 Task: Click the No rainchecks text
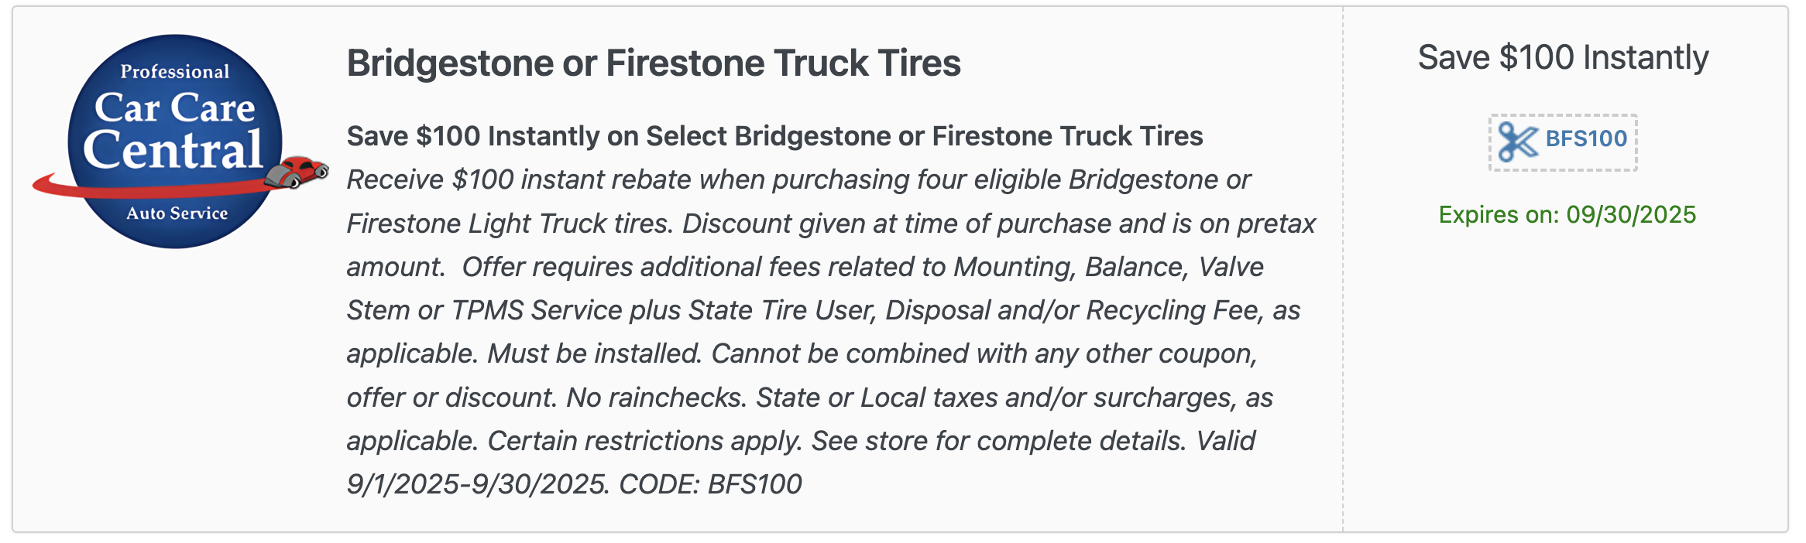click(657, 398)
